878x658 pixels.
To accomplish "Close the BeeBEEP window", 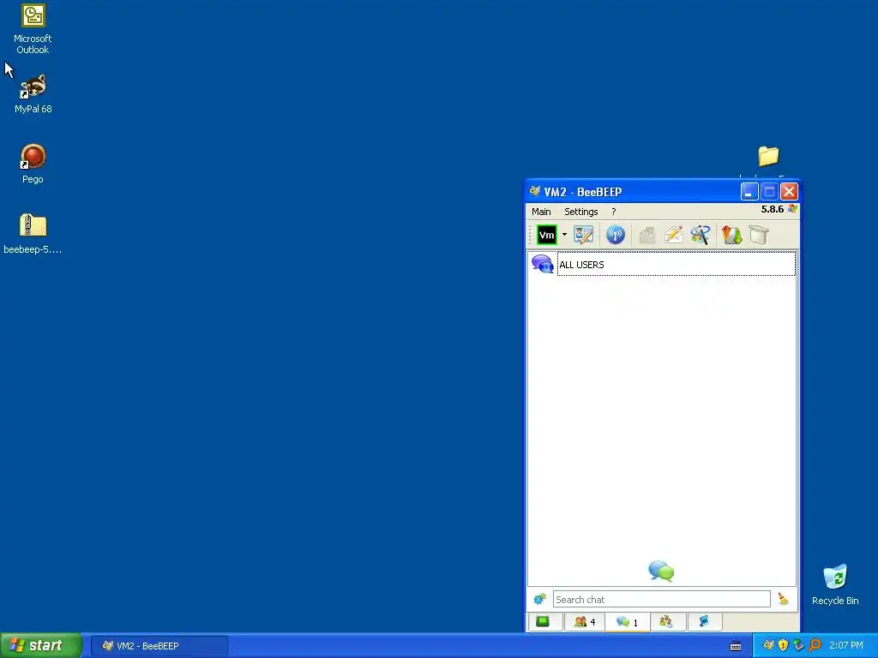I will (x=789, y=192).
